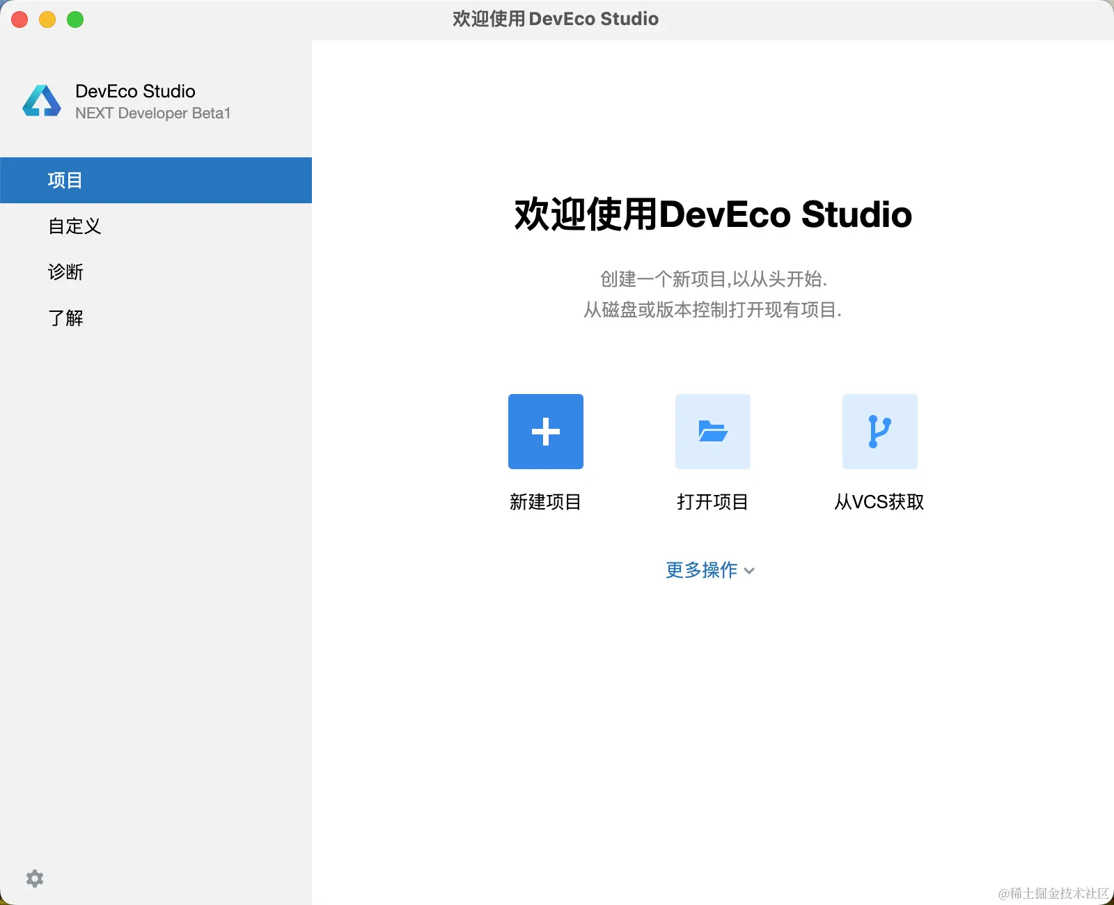The width and height of the screenshot is (1114, 905).
Task: Minimize the window with the yellow button
Action: pos(47,19)
